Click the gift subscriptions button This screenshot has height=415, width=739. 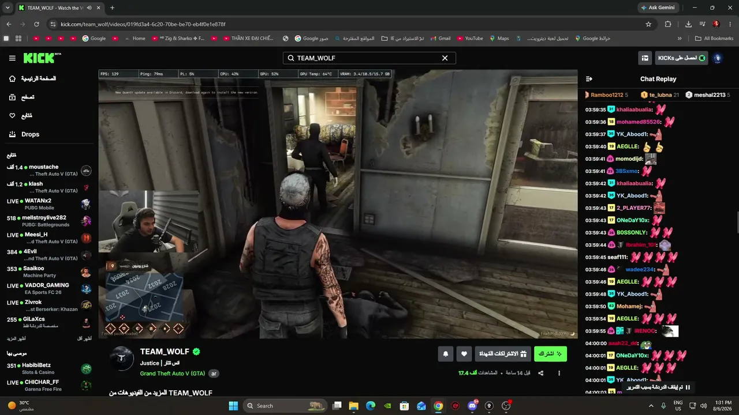tap(503, 354)
